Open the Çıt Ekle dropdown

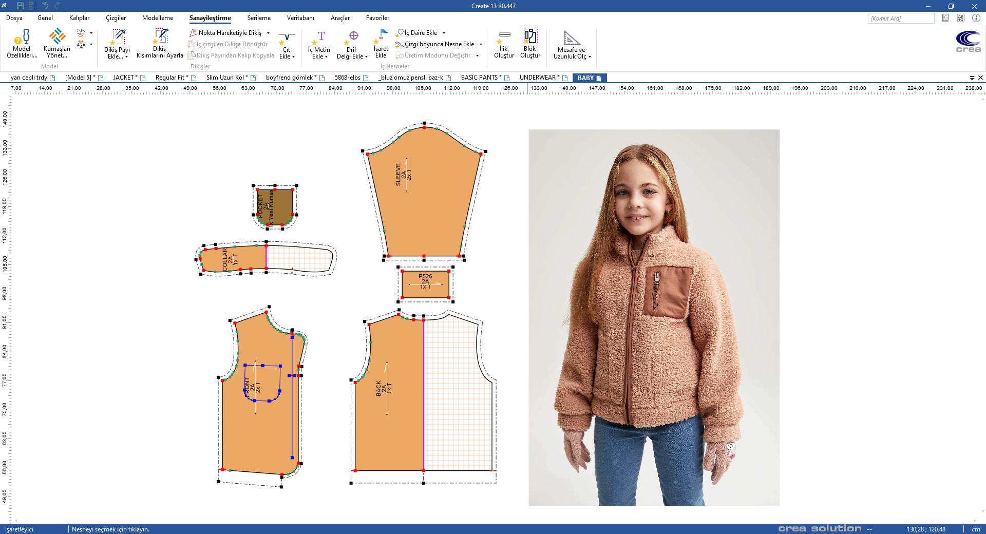point(293,57)
